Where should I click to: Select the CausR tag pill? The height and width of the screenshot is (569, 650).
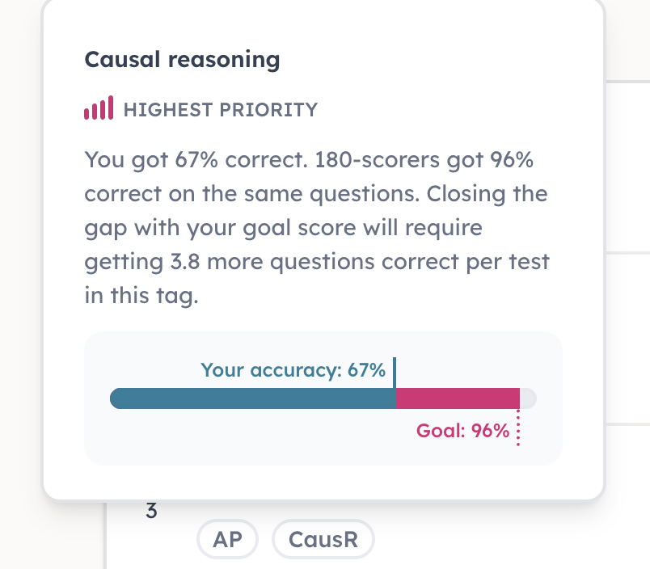tap(323, 539)
